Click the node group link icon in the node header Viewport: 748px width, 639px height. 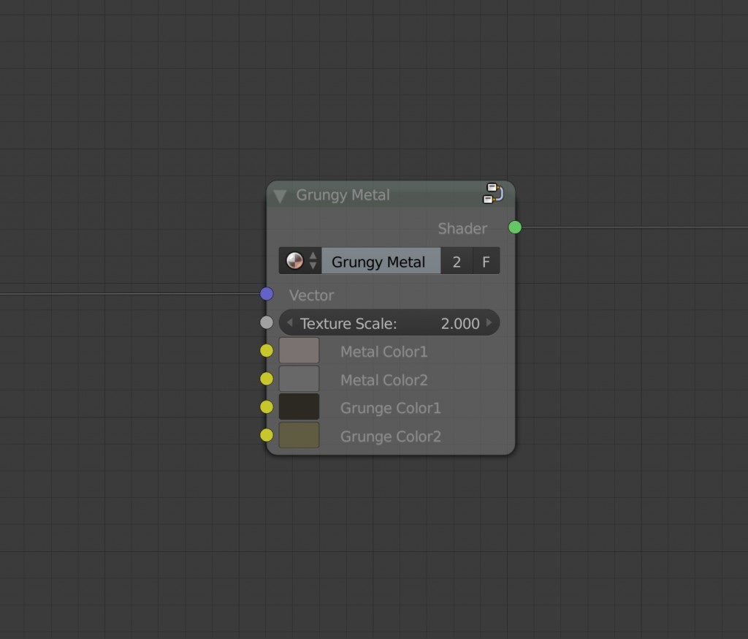tap(493, 192)
